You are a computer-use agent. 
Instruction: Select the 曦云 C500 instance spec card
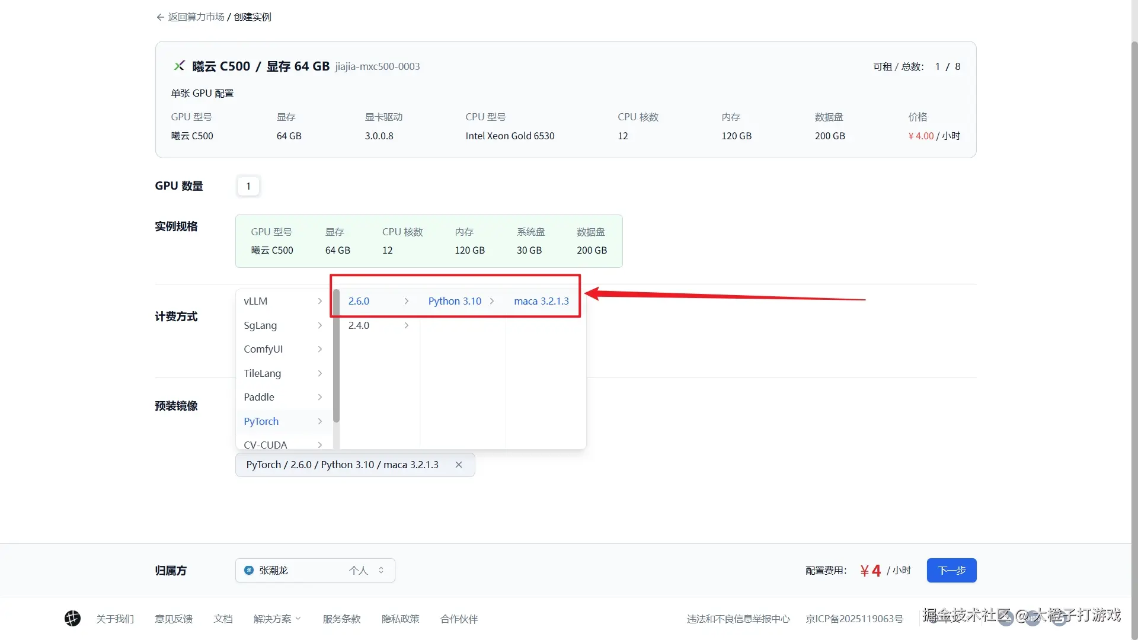(x=429, y=241)
